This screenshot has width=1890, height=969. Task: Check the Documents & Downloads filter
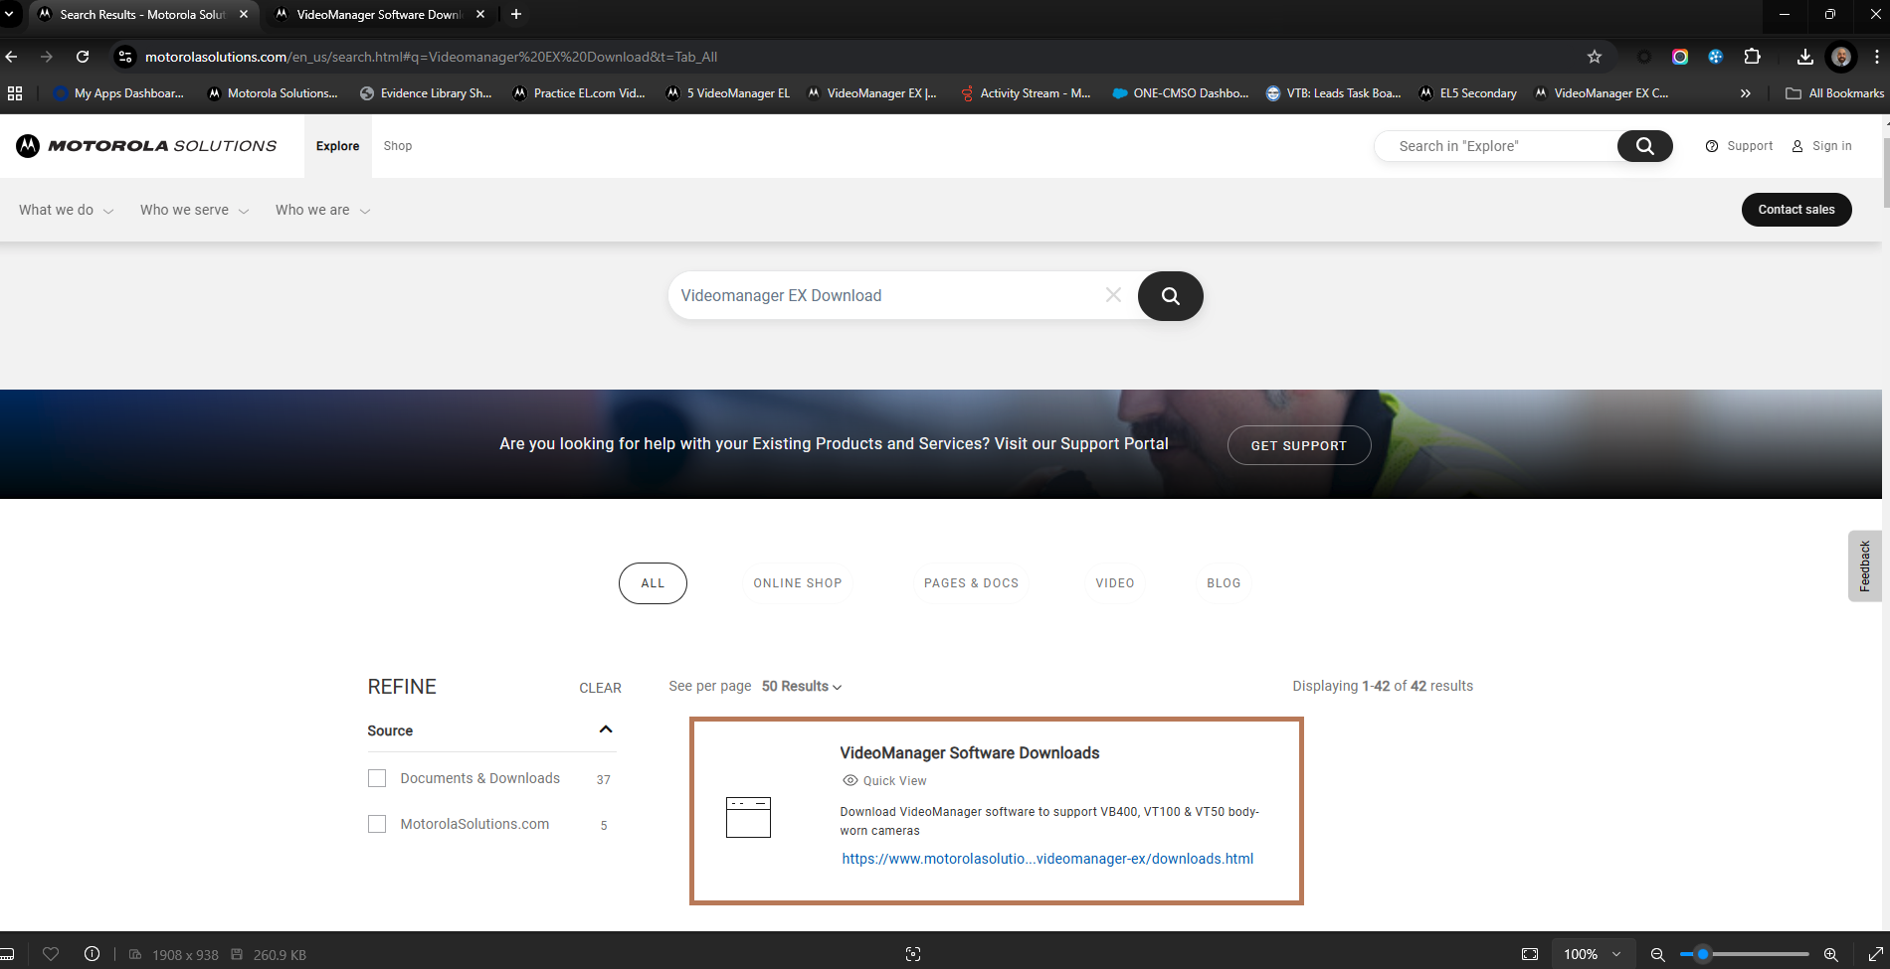[x=377, y=778]
